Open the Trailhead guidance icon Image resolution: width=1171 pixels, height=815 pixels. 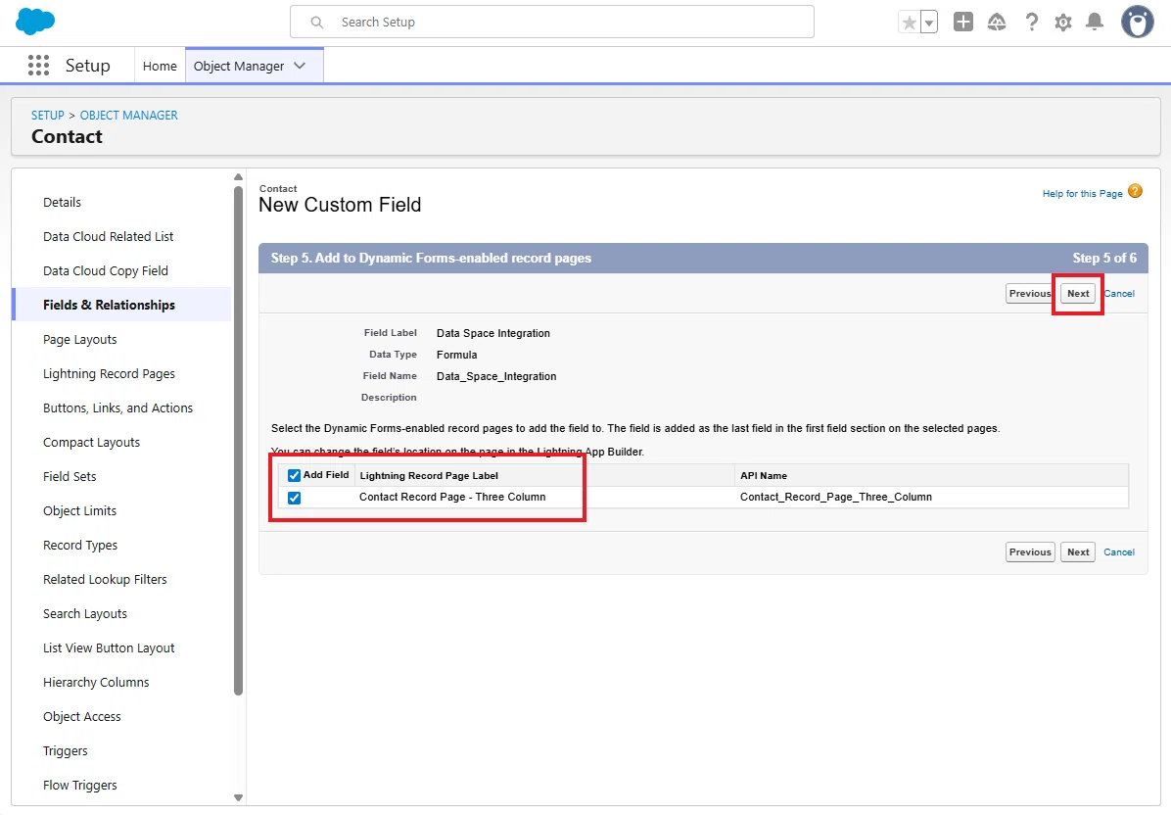click(x=997, y=23)
